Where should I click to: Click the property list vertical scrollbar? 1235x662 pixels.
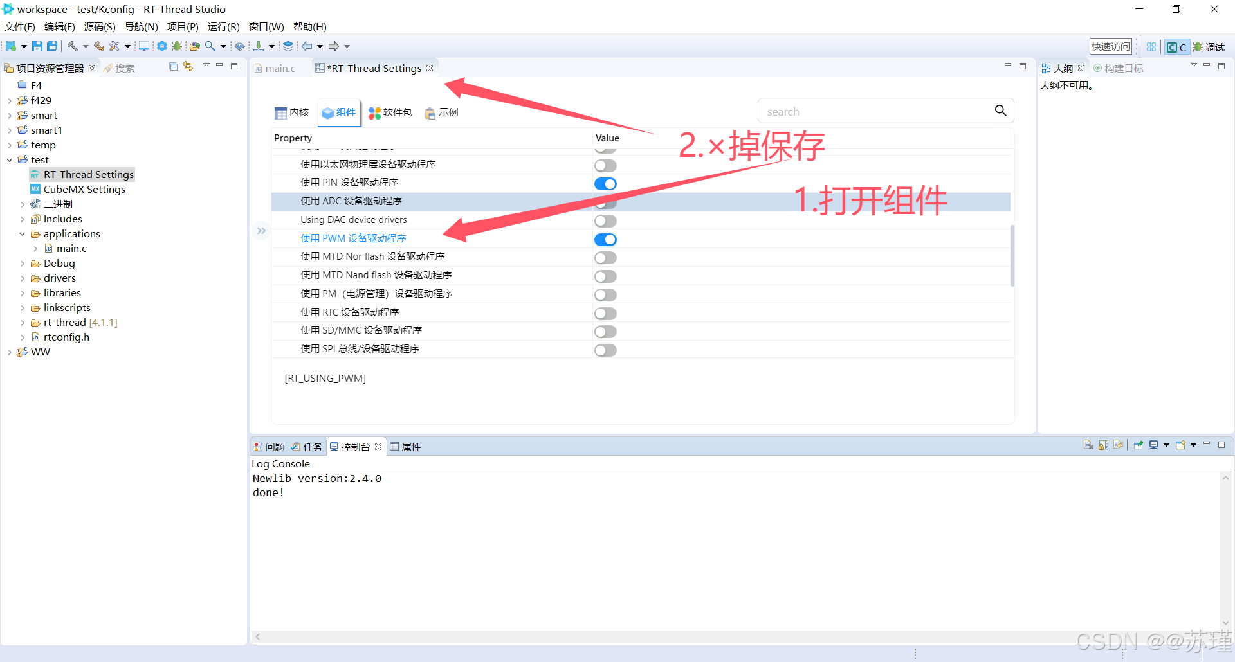pos(1012,255)
